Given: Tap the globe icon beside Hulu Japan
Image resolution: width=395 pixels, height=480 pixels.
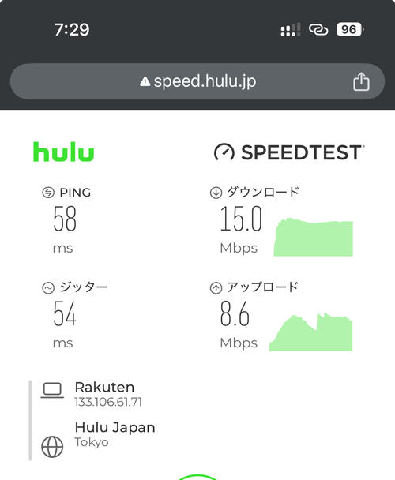Looking at the screenshot, I should (x=52, y=447).
